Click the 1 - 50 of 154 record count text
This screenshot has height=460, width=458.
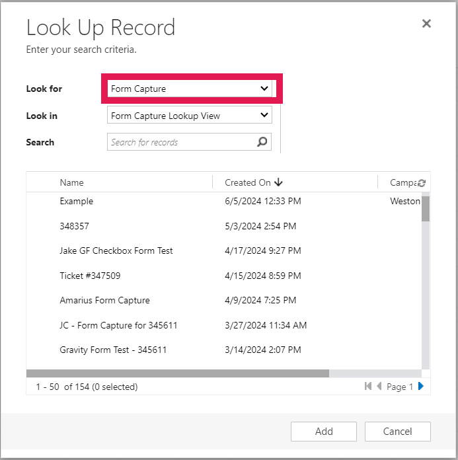pyautogui.click(x=87, y=387)
